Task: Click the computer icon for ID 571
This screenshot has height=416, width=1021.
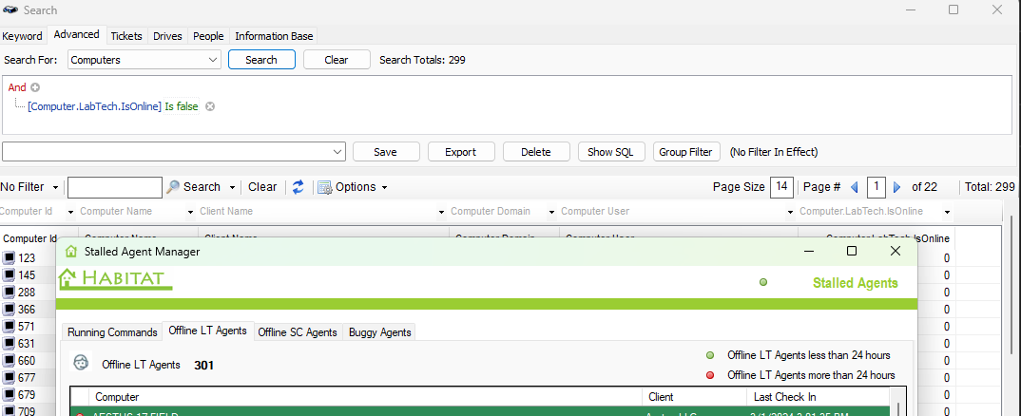Action: 9,327
